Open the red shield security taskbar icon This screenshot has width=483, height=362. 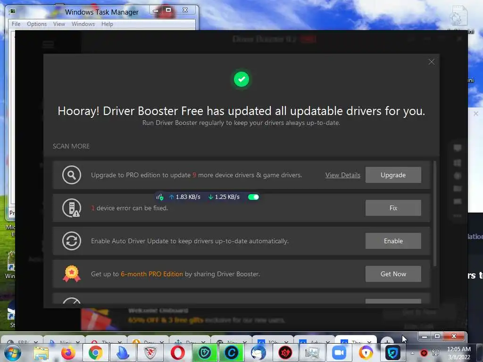pyautogui.click(x=150, y=353)
